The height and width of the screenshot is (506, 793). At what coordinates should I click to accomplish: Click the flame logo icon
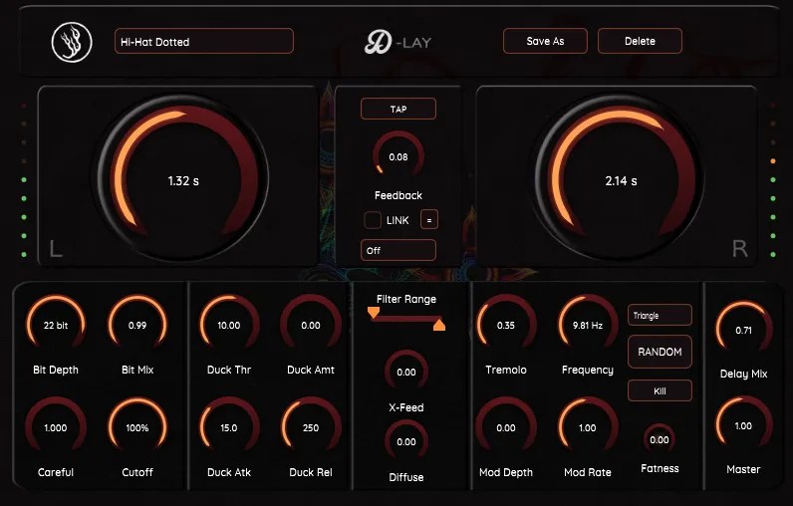tap(72, 42)
